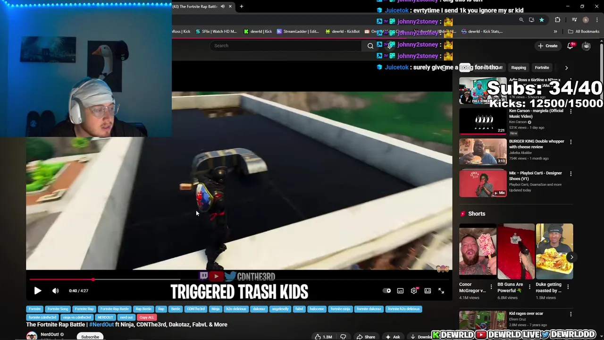604x340 pixels.
Task: Bookmark this page with the star icon
Action: tap(542, 20)
